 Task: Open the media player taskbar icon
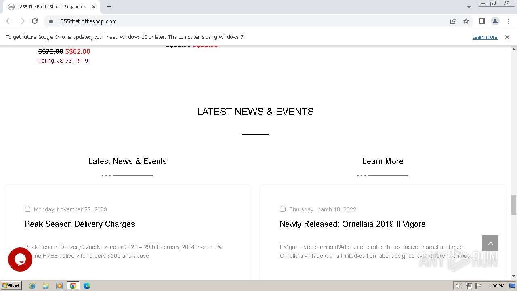[59, 286]
